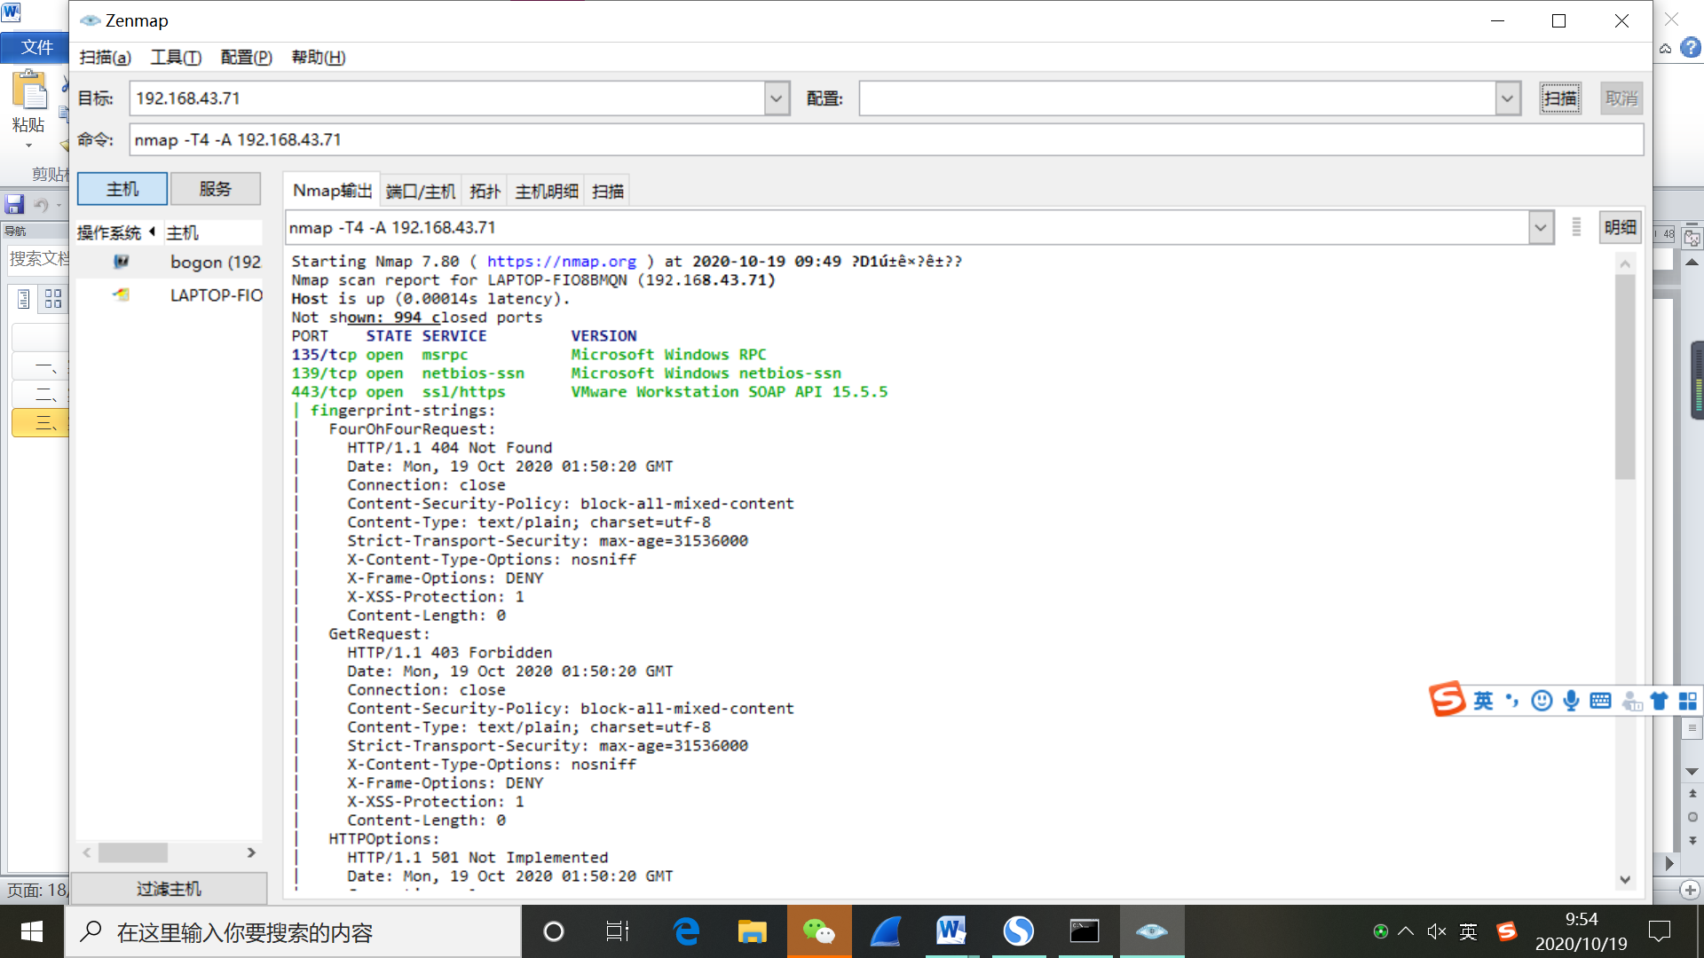Open the nmap.org link in output
The height and width of the screenshot is (958, 1704).
[561, 262]
